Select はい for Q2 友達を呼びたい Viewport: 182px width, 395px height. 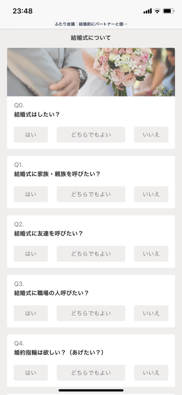[31, 254]
